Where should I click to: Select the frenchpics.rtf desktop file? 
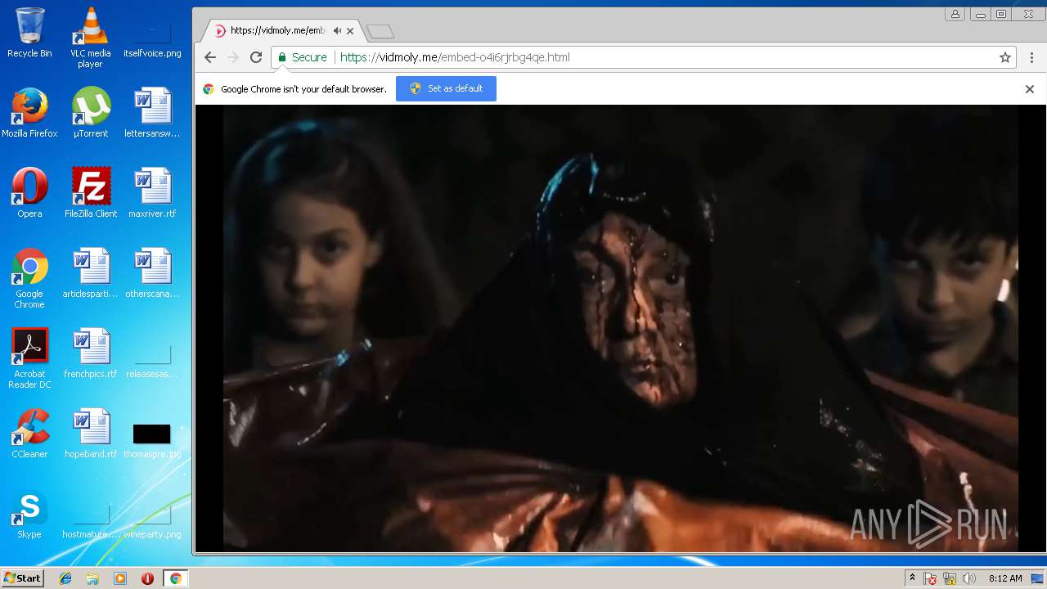coord(91,353)
